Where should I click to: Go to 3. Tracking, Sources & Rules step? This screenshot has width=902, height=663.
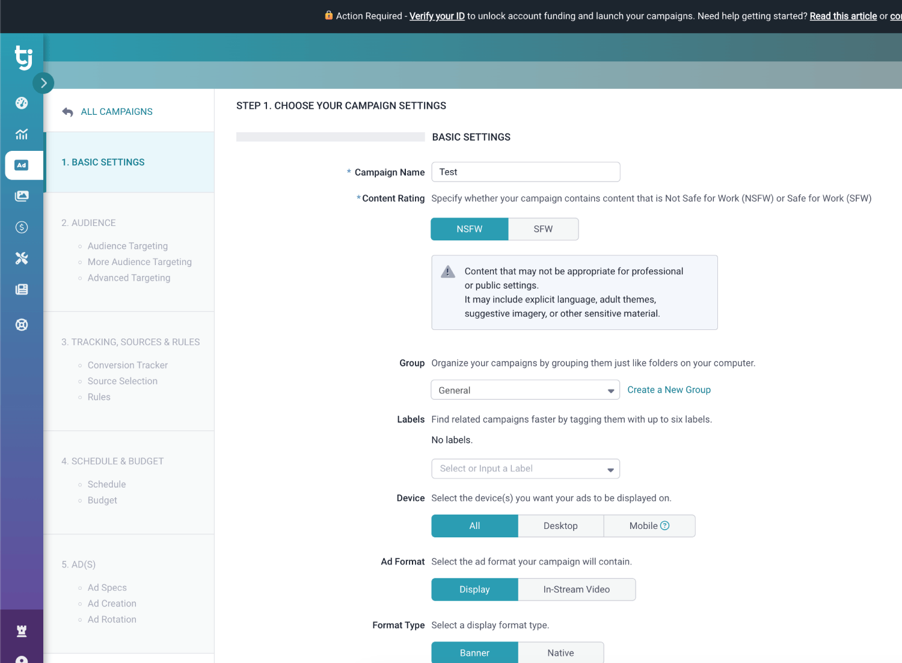(130, 342)
